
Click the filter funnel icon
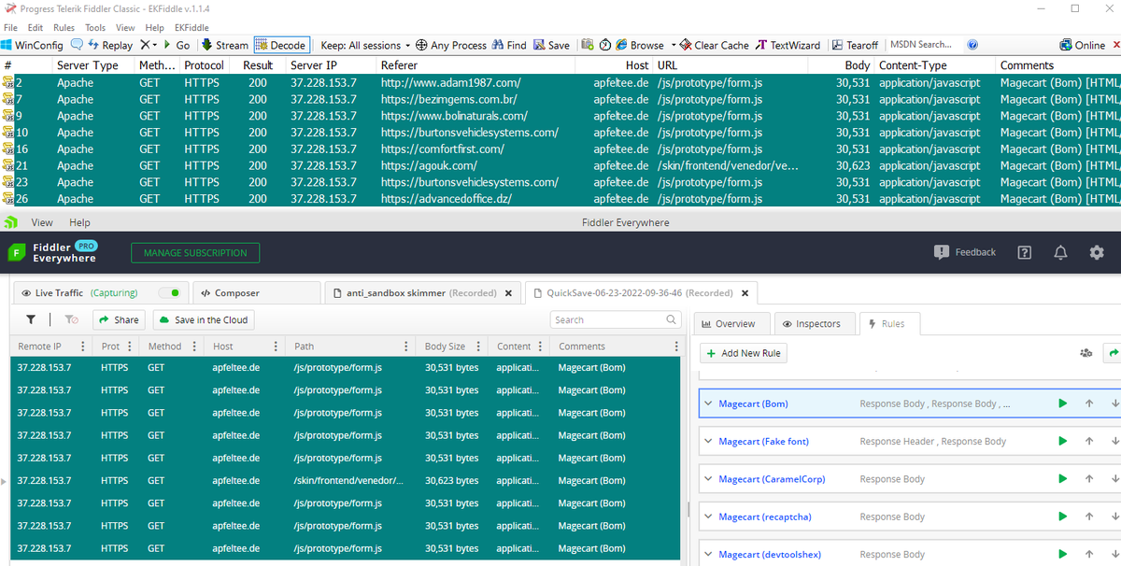coord(31,319)
